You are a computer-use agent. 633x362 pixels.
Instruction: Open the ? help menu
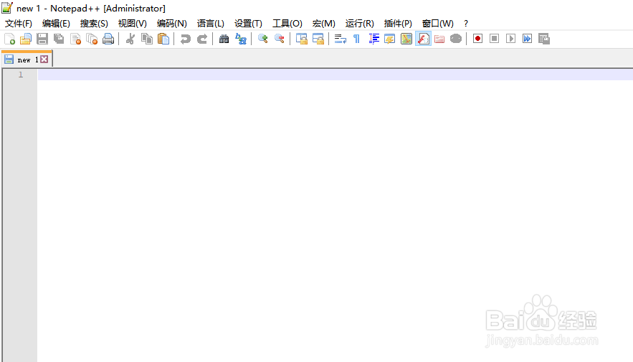click(466, 24)
